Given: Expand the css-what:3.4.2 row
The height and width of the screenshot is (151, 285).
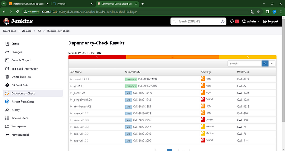Looking at the screenshot, I should 71,79.
